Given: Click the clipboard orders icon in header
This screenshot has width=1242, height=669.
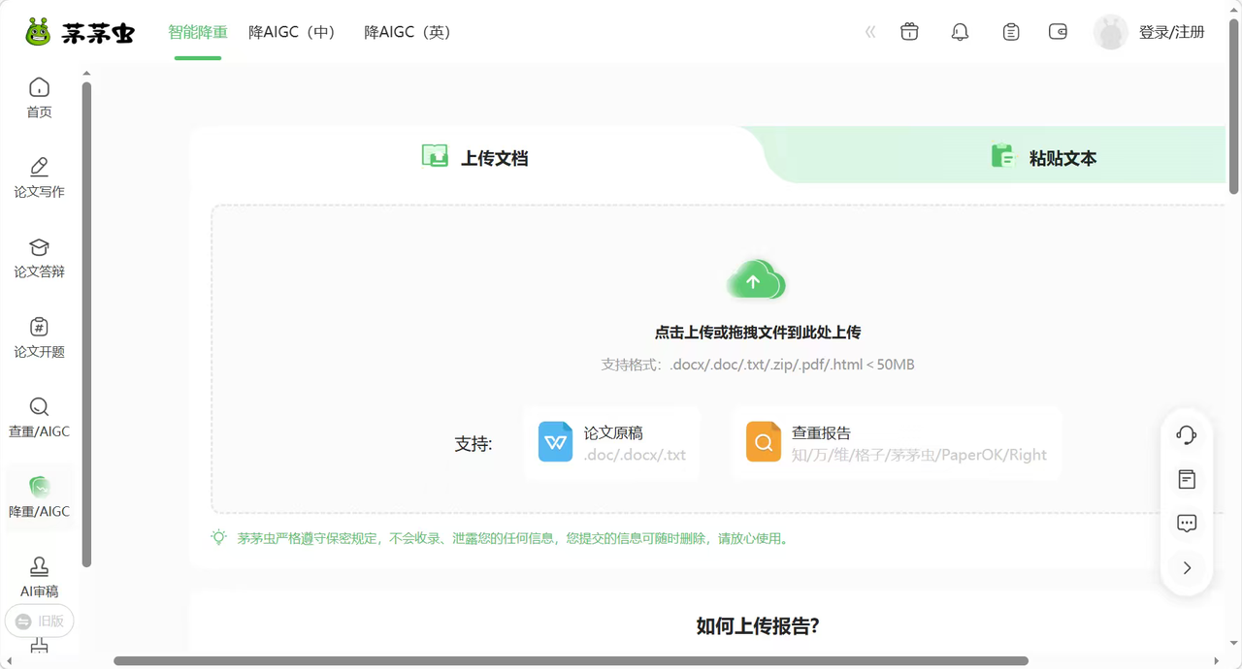Looking at the screenshot, I should click(1011, 32).
